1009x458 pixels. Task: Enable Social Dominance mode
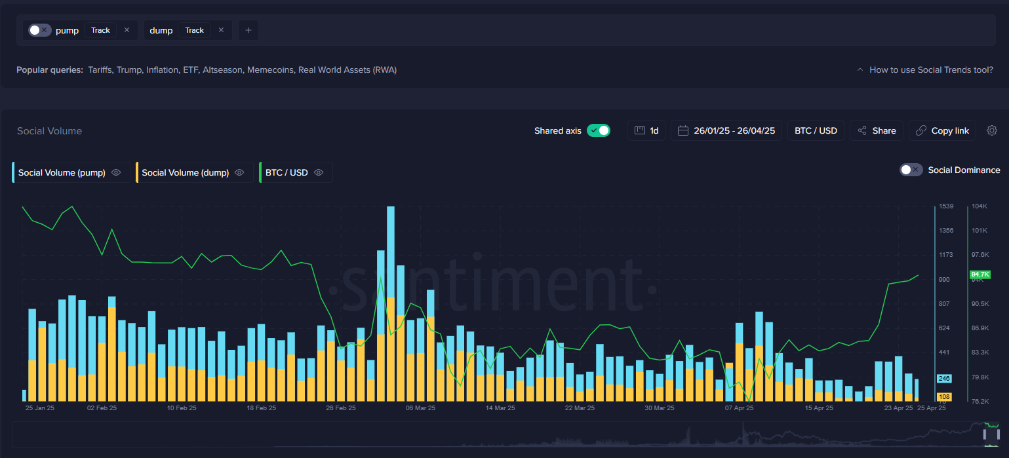click(911, 170)
